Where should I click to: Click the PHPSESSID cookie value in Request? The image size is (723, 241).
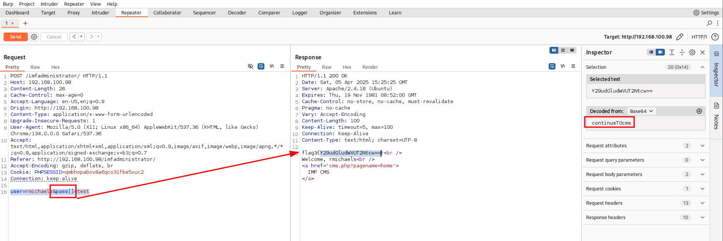tap(105, 172)
